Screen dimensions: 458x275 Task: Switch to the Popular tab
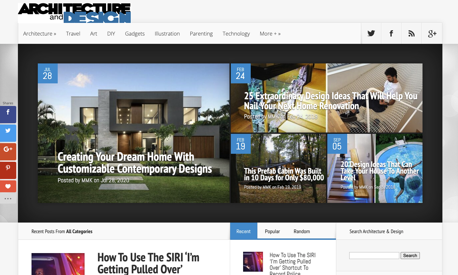272,231
